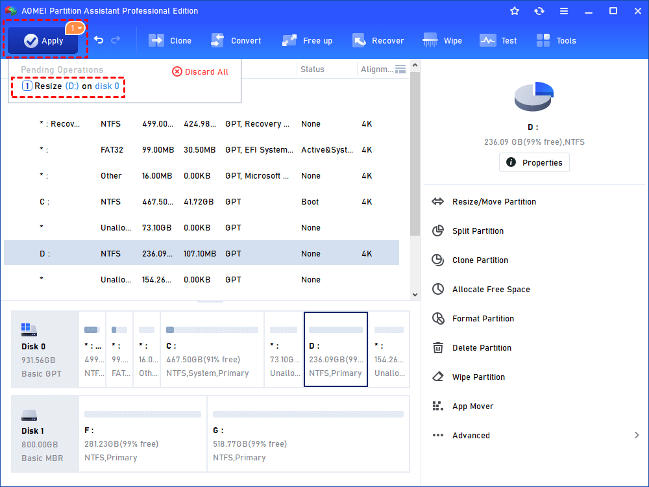Screen dimensions: 649x487
Task: Select the D: NTFS partition row
Action: 202,253
